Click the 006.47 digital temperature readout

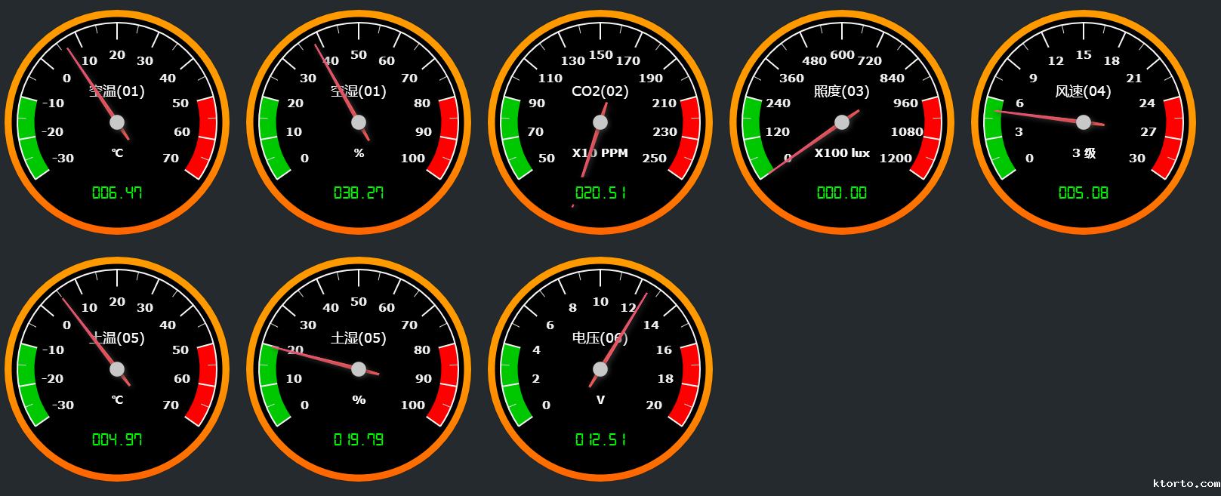(117, 193)
